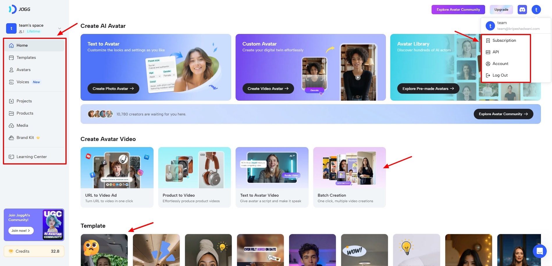This screenshot has height=266, width=552.
Task: Click the Learning Center book icon
Action: coord(11,157)
